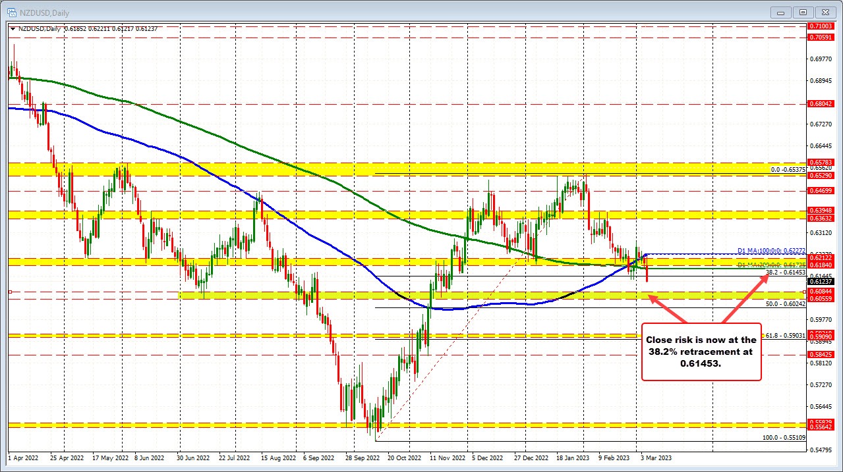The height and width of the screenshot is (472, 843).
Task: Expand the triangle beside NZDUSD,Daily chart label
Action: point(13,28)
